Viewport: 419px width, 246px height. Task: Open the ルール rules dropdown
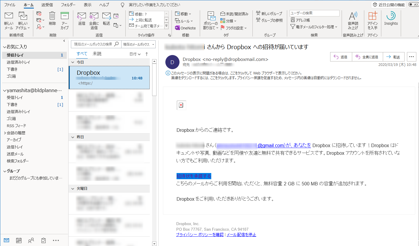(184, 21)
